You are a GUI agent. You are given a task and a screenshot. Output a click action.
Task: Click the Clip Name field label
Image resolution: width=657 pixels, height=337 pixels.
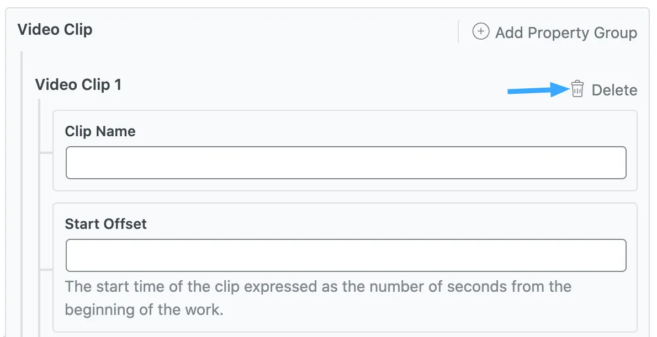point(100,131)
